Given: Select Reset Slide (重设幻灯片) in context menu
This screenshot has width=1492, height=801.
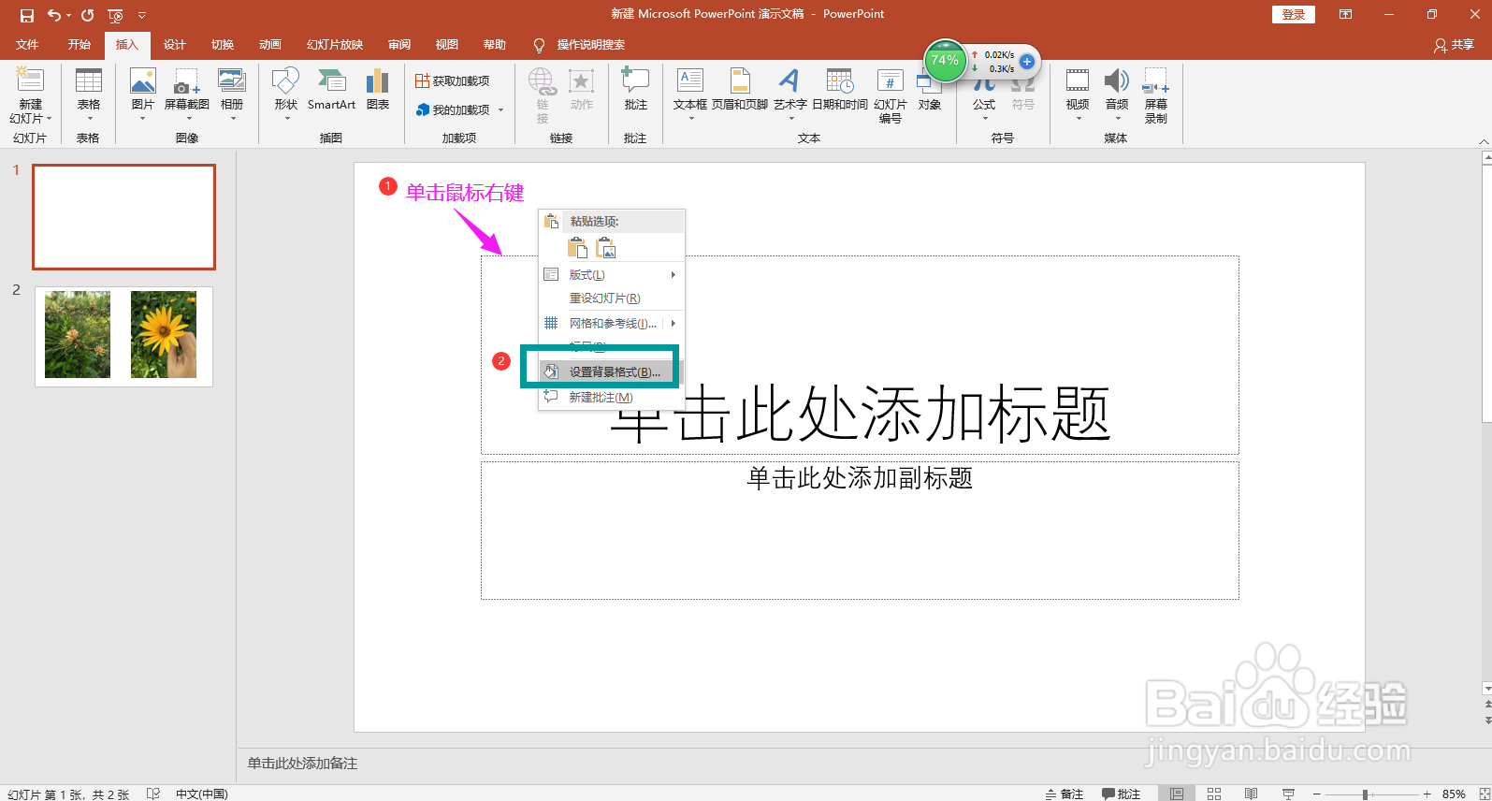Looking at the screenshot, I should pyautogui.click(x=611, y=299).
